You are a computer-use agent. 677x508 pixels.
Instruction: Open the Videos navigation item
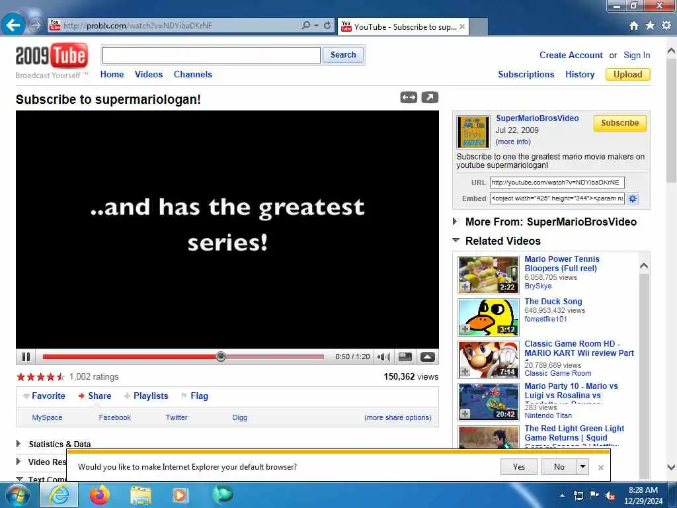[149, 74]
